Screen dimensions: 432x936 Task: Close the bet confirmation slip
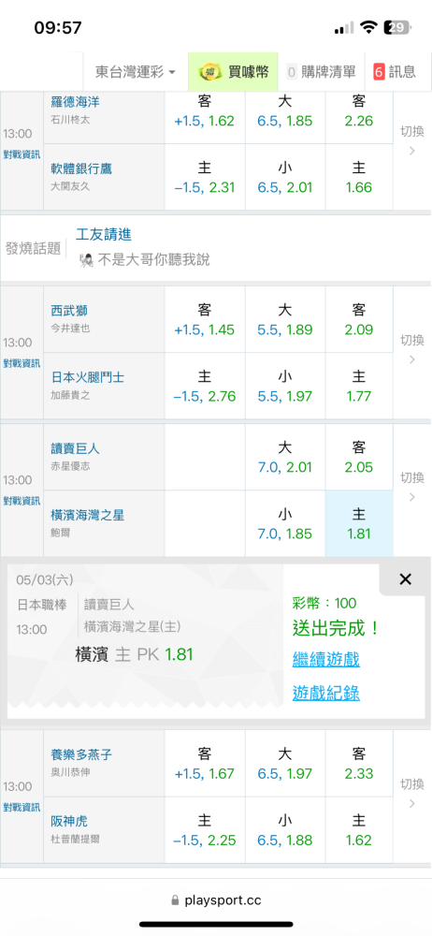(405, 579)
